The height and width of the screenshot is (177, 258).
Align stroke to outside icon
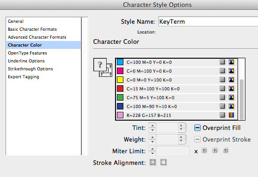[x=163, y=163]
